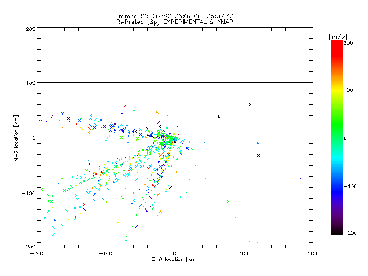
Task: Click the green dot data point north of origin
Action: coord(186,99)
